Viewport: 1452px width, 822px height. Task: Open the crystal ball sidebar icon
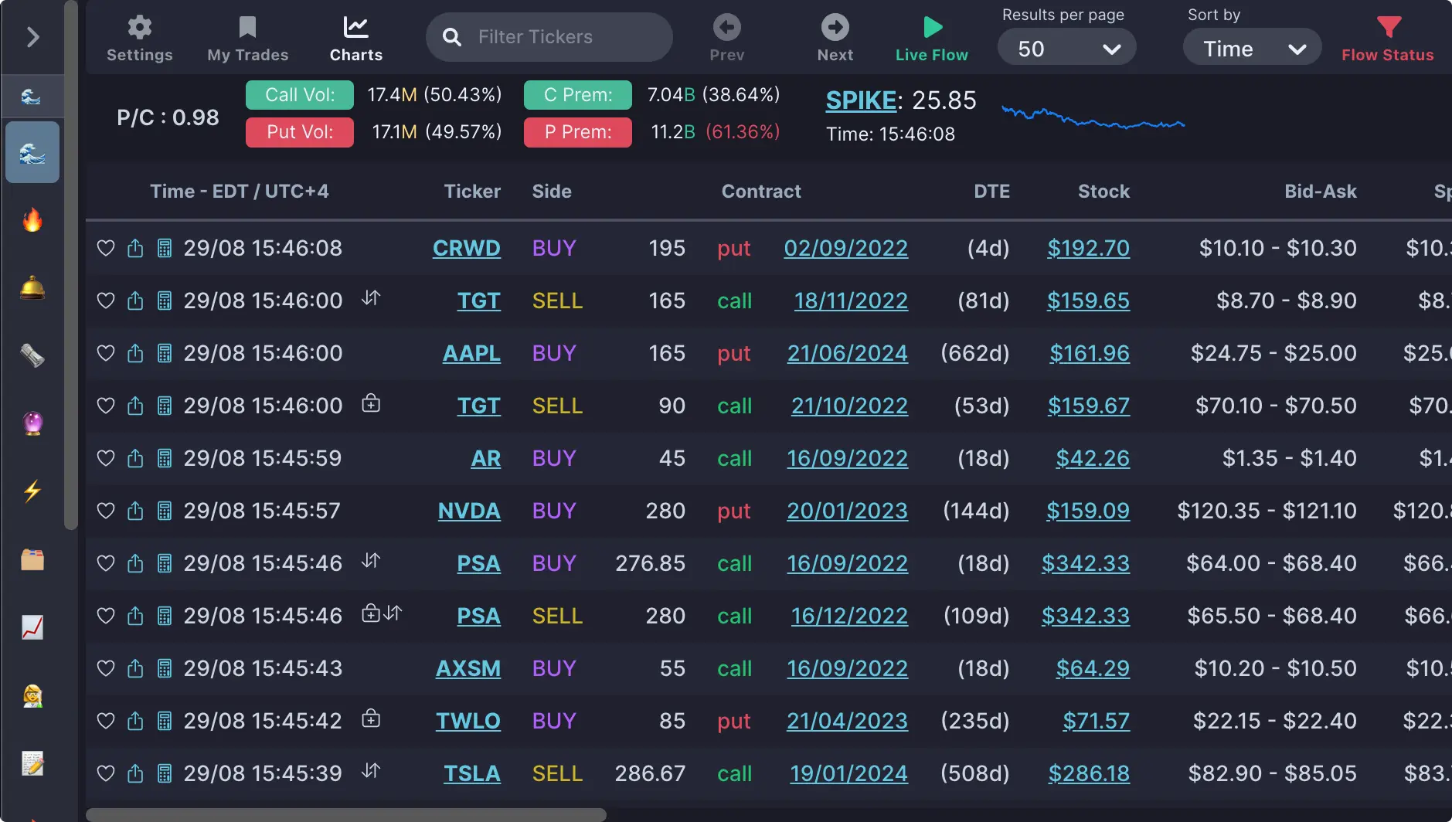32,423
